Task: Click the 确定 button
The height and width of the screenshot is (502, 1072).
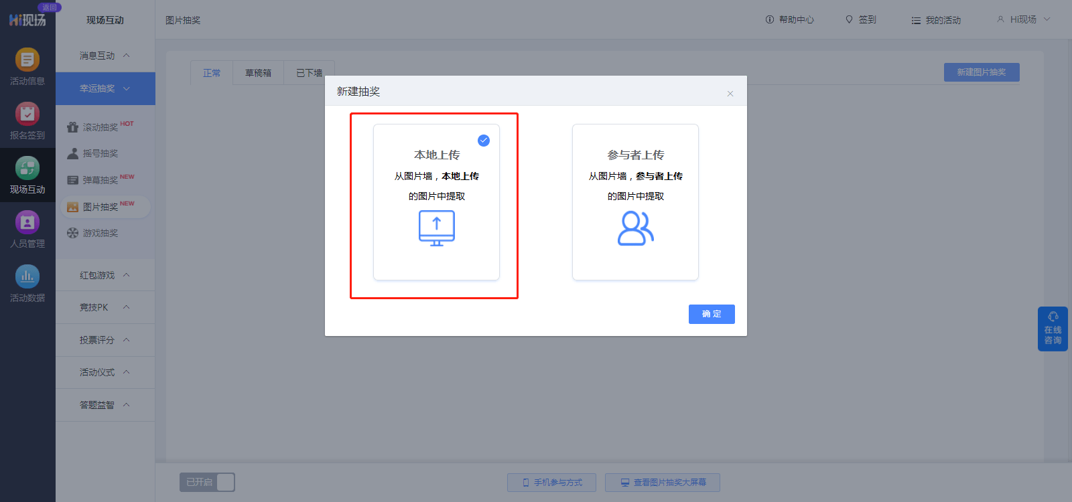Action: coord(712,314)
